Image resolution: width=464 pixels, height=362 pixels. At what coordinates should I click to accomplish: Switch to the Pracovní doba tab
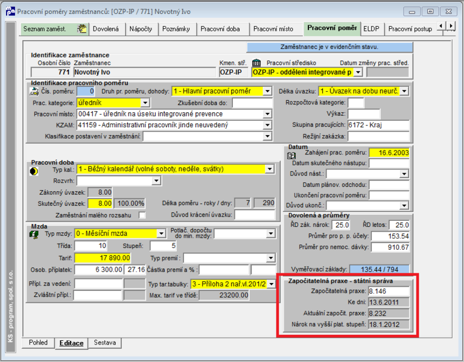click(x=220, y=29)
